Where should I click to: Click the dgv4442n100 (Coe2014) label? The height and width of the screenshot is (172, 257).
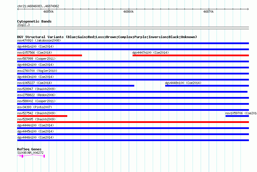coord(36,65)
